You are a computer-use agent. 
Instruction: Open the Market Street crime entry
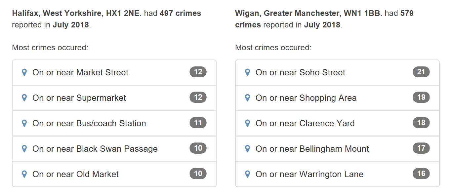tap(114, 72)
